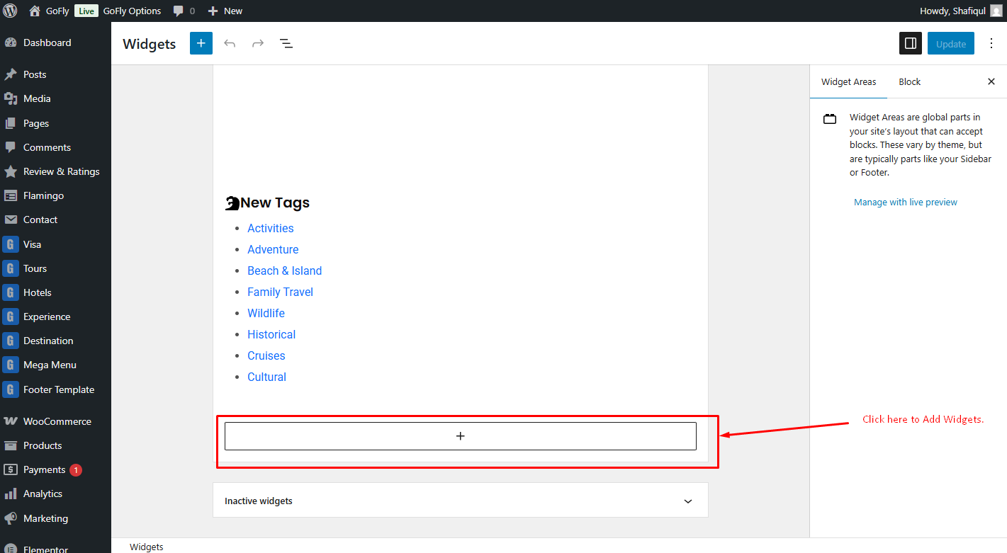Open the Visa menu item
The width and height of the screenshot is (1007, 553).
(55, 244)
